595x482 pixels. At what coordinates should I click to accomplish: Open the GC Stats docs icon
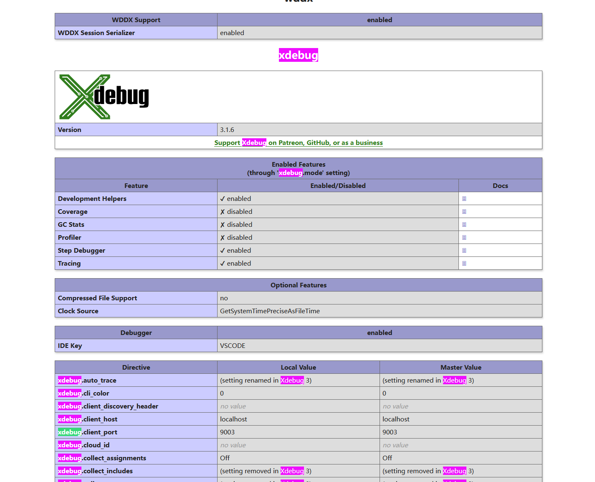(464, 225)
